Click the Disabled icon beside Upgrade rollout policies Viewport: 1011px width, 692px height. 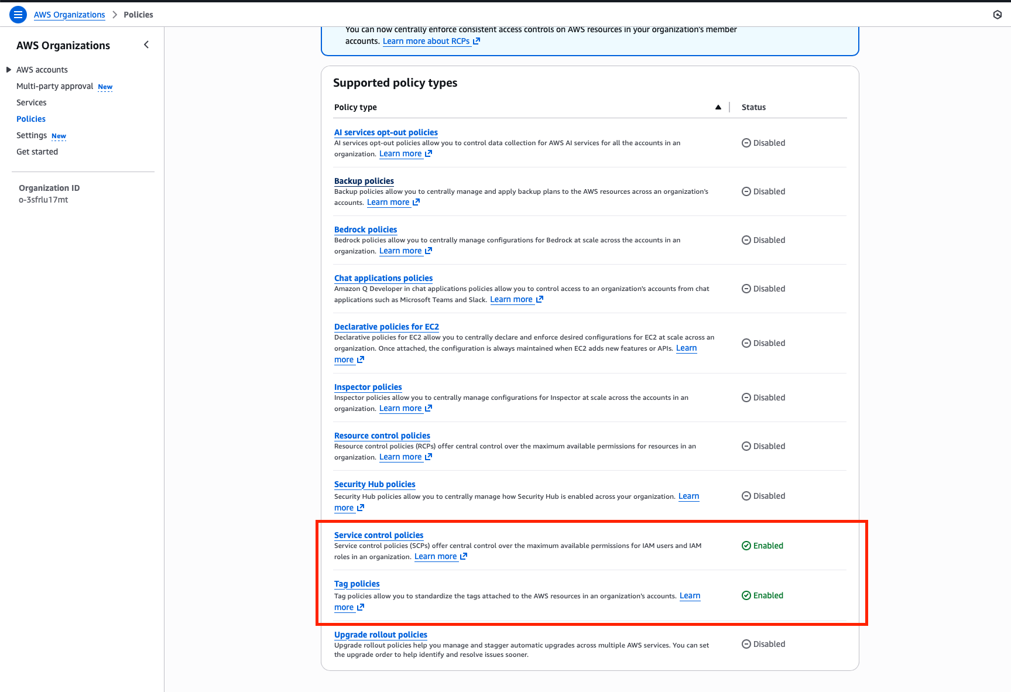(x=746, y=644)
